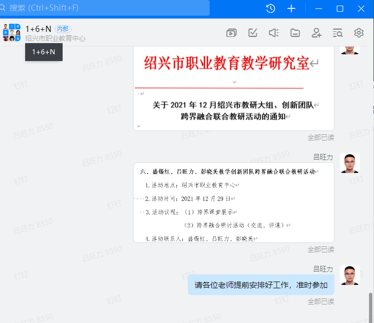Click the search field in the title bar
Viewport: 374px width, 323px height.
pos(106,8)
